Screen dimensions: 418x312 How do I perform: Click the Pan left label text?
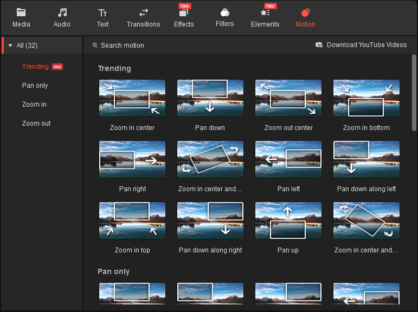click(x=288, y=189)
